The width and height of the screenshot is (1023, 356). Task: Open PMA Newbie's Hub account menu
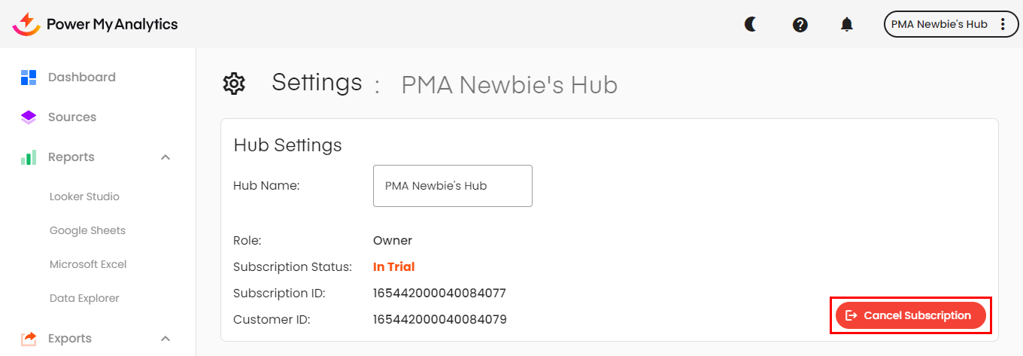coord(939,24)
